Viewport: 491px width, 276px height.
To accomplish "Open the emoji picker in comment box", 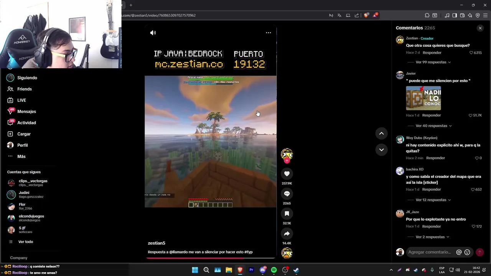I will tap(467, 252).
